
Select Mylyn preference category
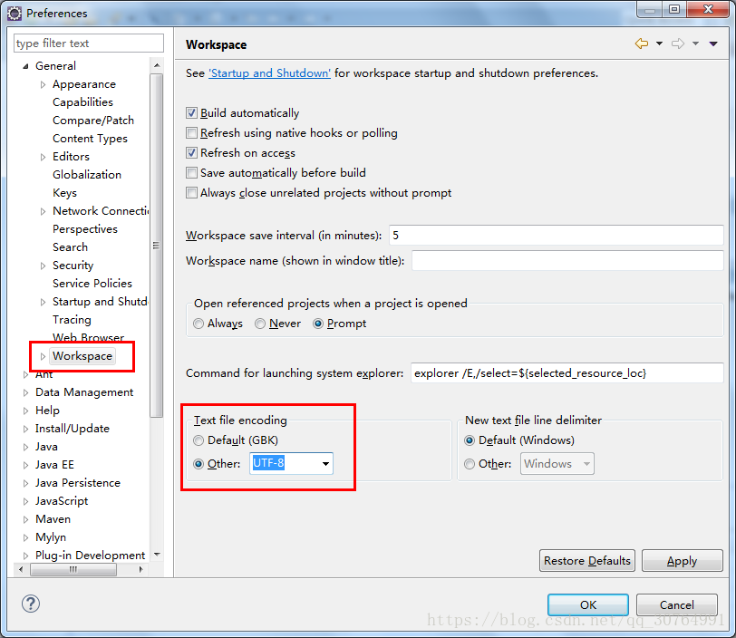[x=51, y=537]
